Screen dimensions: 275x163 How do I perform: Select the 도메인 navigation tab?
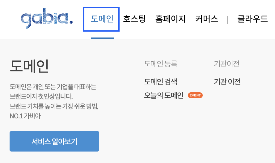point(101,19)
